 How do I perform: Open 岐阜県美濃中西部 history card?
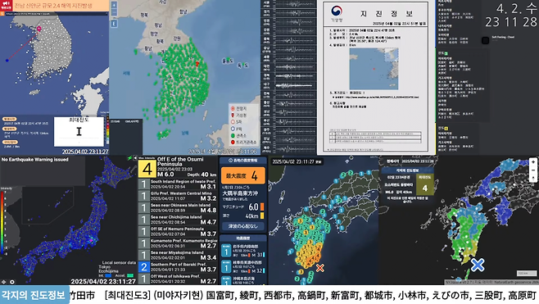(x=243, y=266)
